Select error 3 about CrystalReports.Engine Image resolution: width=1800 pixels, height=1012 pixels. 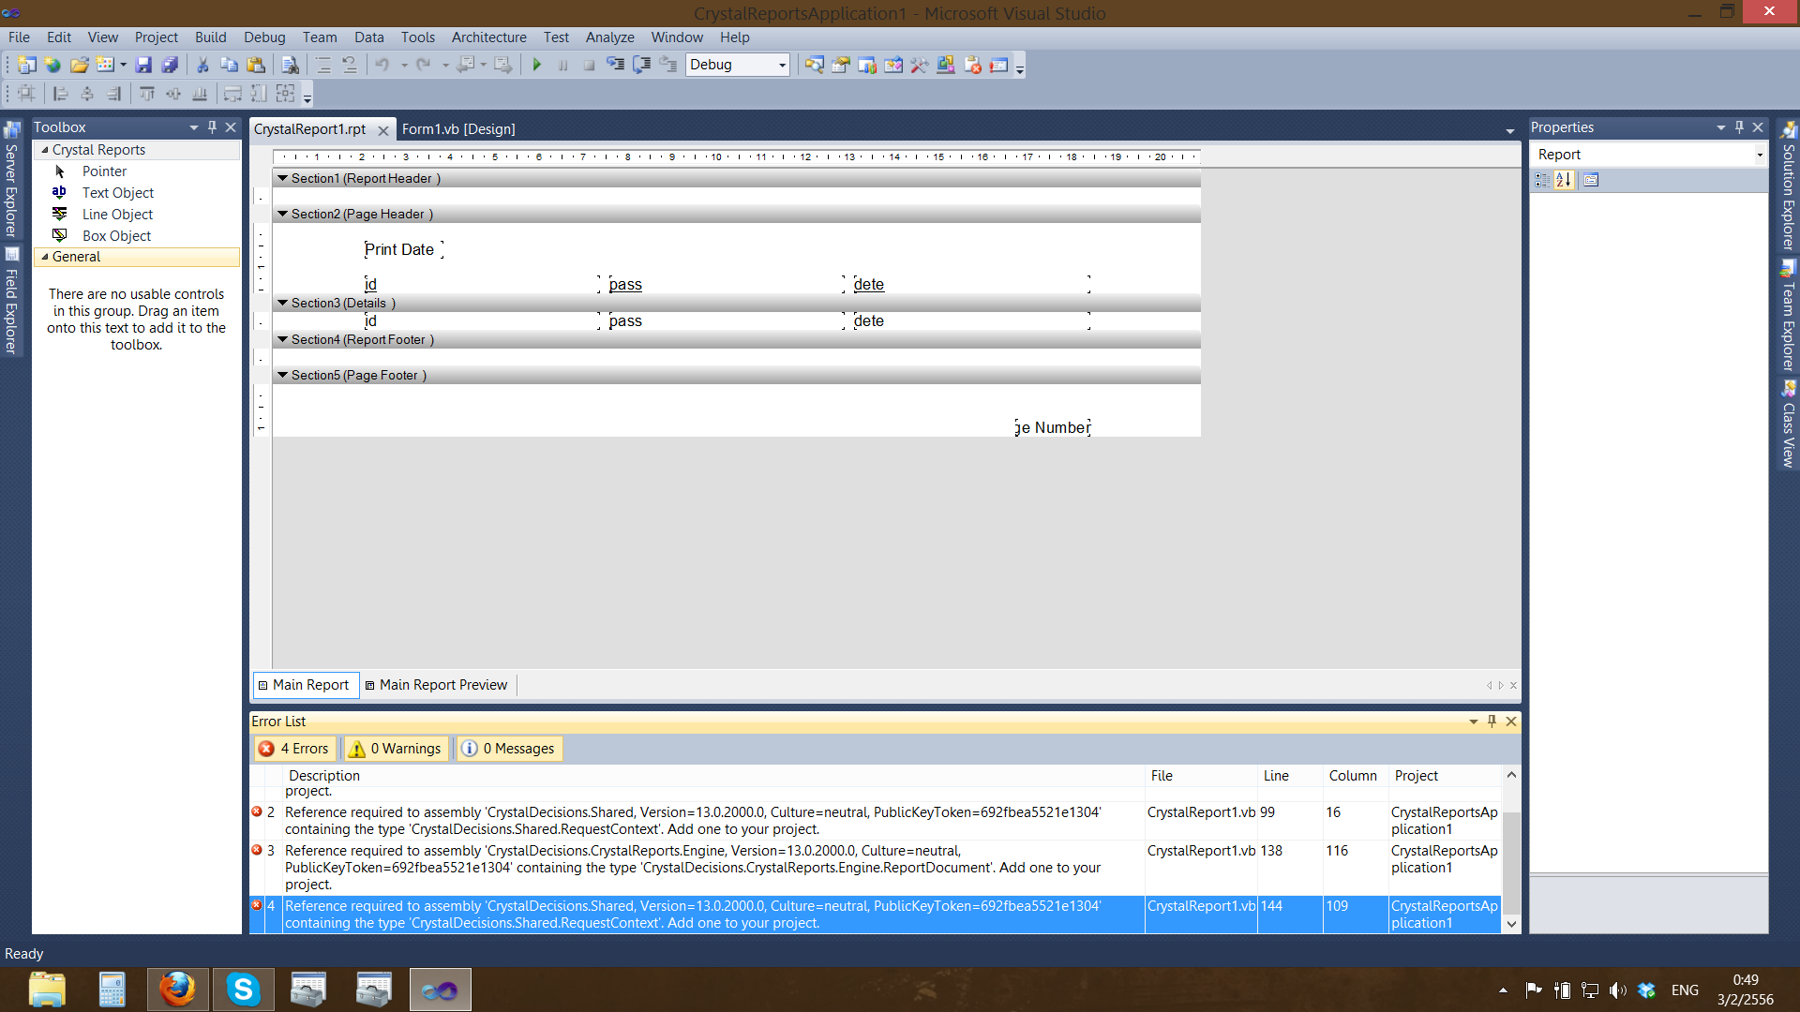click(x=875, y=868)
